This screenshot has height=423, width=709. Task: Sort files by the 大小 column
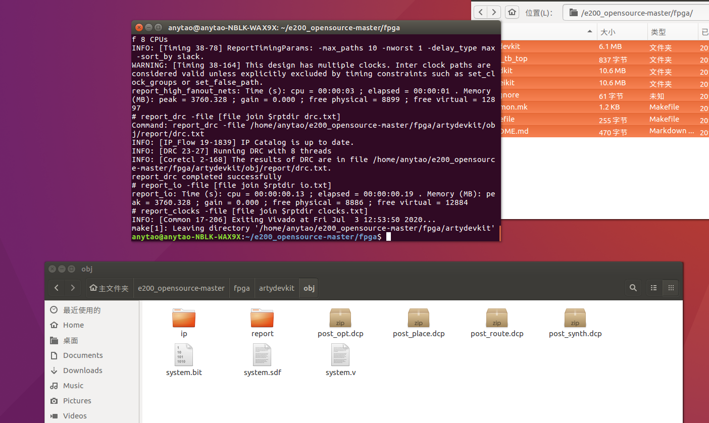coord(621,32)
